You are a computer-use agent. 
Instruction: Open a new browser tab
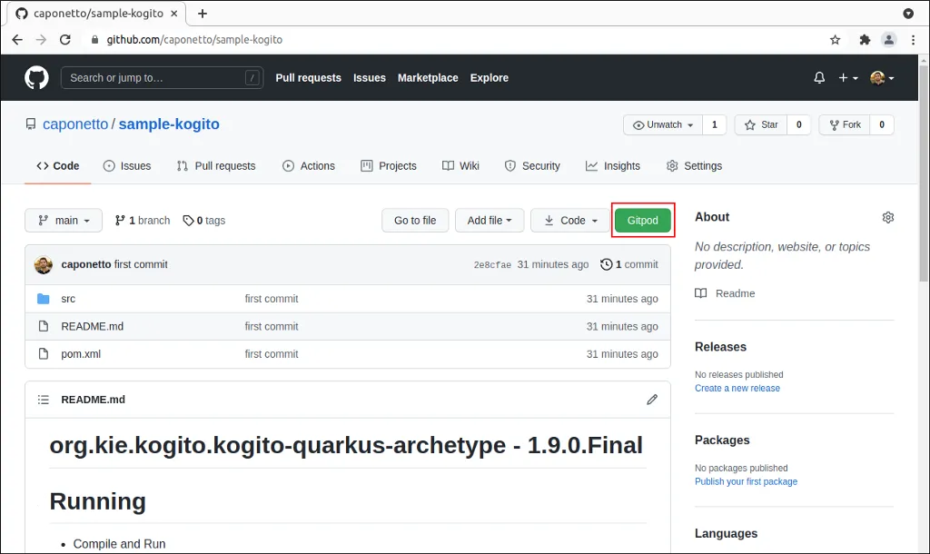tap(203, 13)
